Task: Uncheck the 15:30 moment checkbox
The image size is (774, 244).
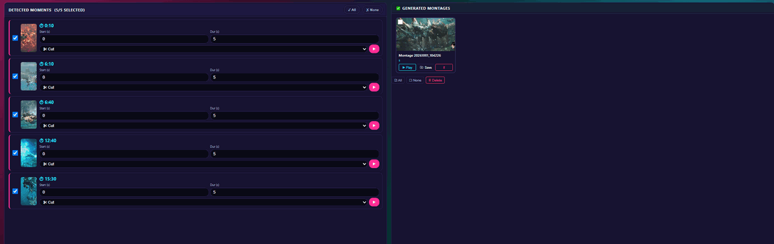Action: tap(15, 191)
